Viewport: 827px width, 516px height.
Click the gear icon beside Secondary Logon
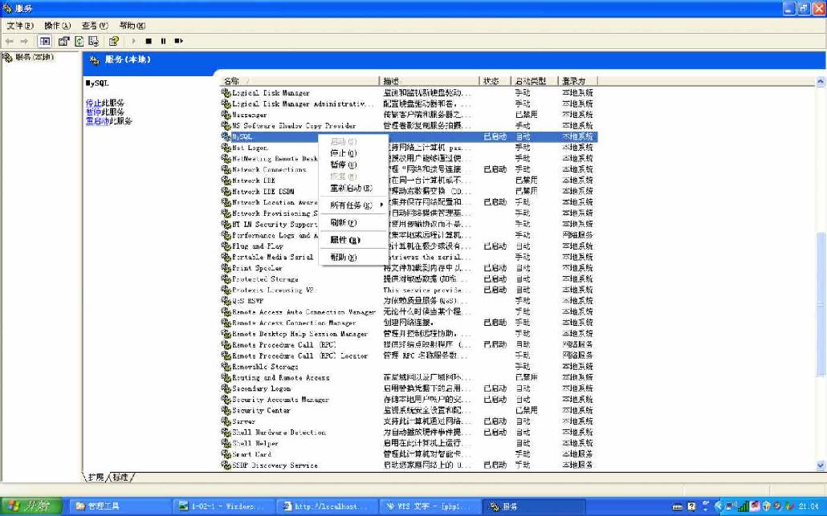pos(226,388)
